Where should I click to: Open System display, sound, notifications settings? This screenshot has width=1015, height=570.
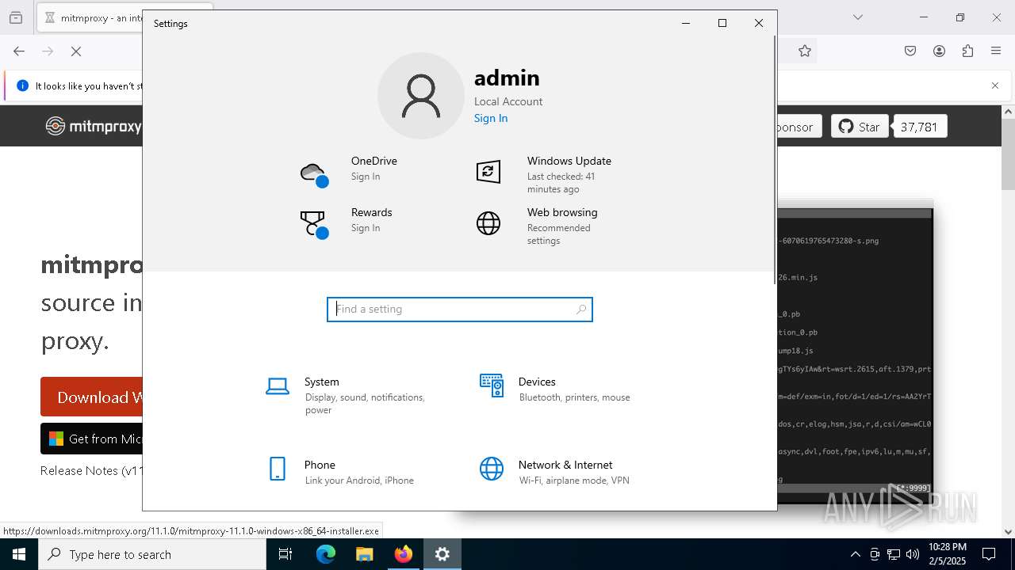click(x=353, y=395)
